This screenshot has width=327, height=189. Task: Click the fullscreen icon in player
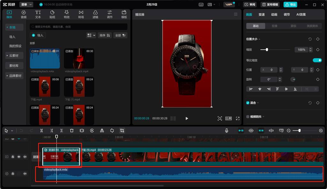pyautogui.click(x=238, y=118)
